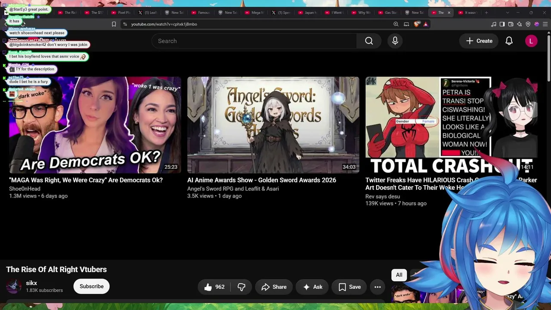Select the 'All' filter chip
Screen dimensions: 551x310
point(399,275)
